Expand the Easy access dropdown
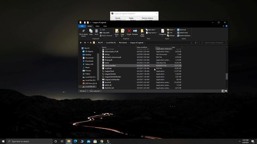The image size is (257, 144). (151, 33)
